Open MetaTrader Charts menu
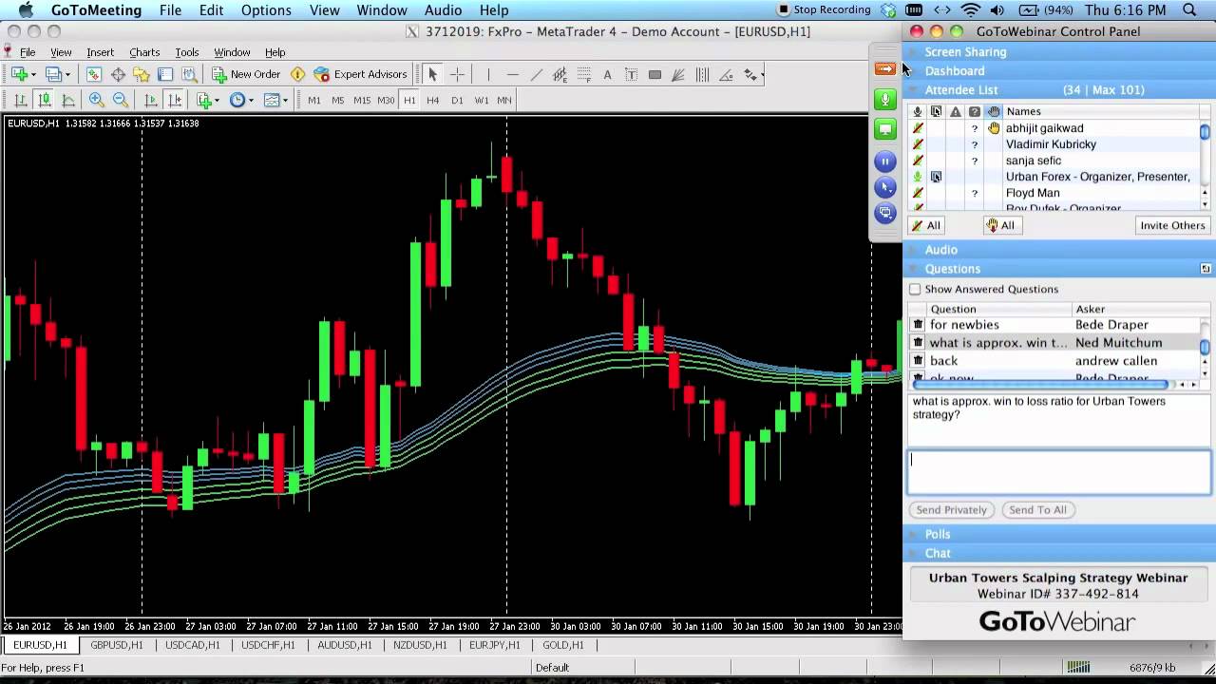1216x684 pixels. (144, 52)
